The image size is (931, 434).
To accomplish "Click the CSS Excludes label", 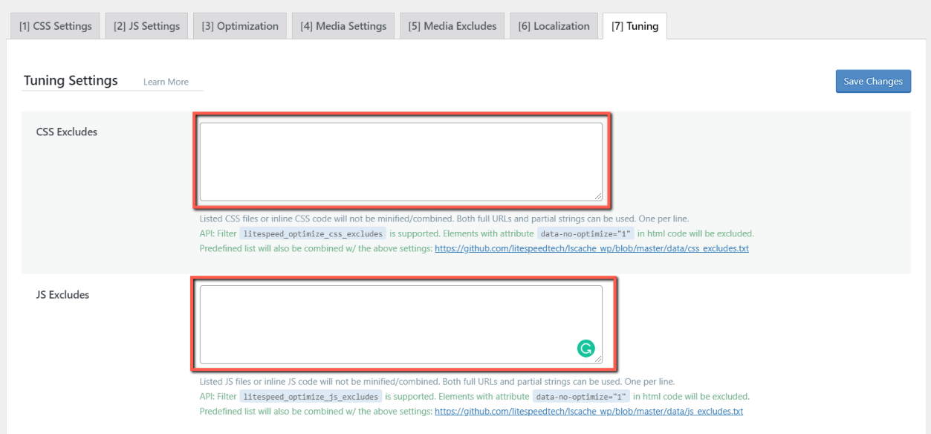I will coord(67,132).
